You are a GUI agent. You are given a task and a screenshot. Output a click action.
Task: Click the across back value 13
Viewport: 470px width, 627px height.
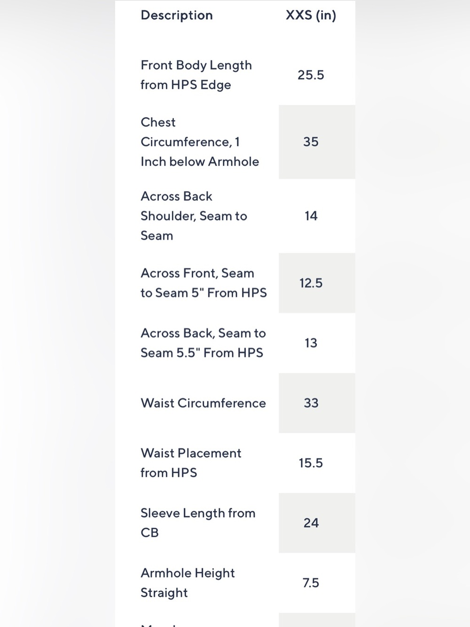311,343
